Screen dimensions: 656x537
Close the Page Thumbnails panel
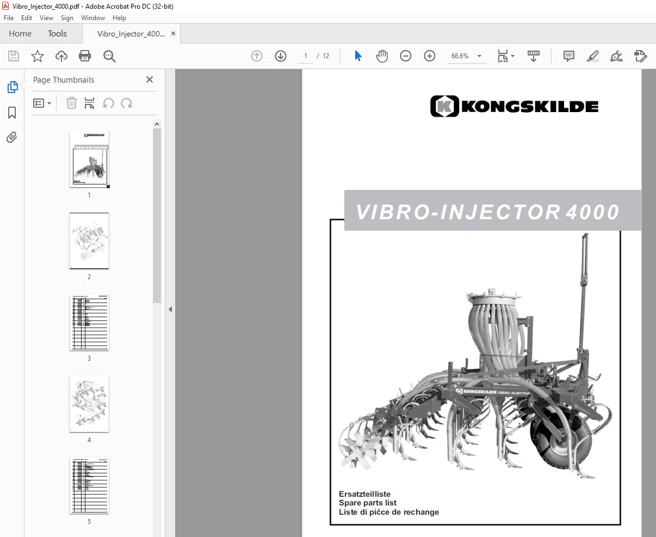pos(150,79)
